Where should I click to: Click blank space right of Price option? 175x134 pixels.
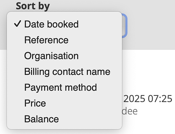pyautogui.click(x=83, y=103)
